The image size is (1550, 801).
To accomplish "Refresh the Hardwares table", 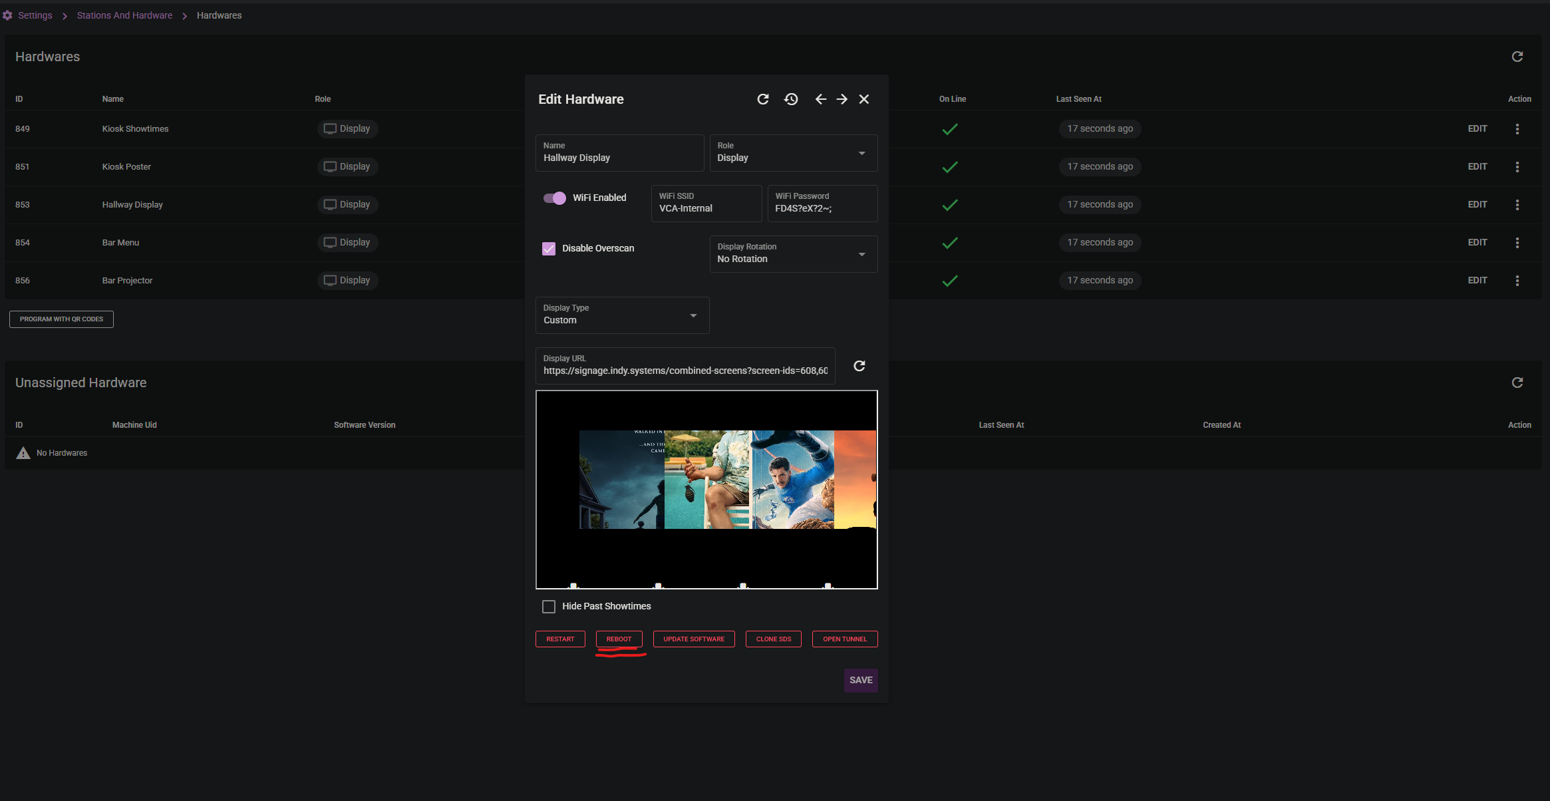I will pyautogui.click(x=1517, y=57).
